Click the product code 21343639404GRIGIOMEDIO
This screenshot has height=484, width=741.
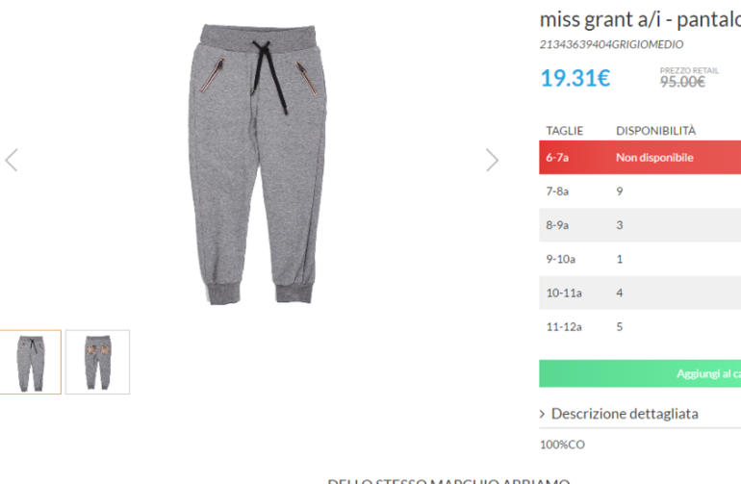611,44
